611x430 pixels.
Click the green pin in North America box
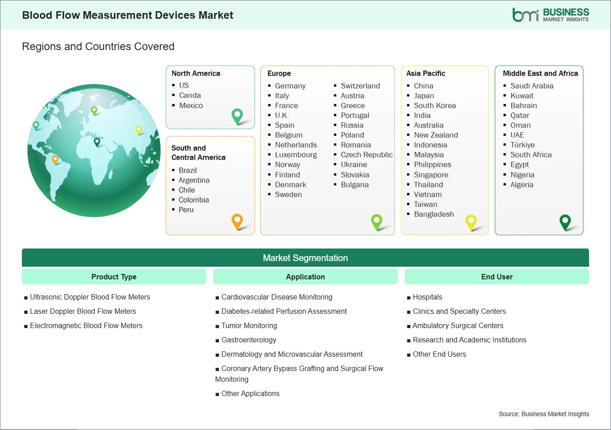click(x=237, y=116)
